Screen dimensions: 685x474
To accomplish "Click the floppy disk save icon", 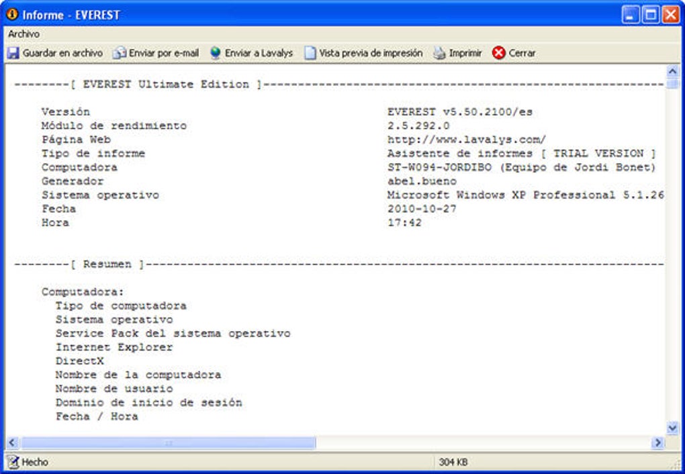I will [x=13, y=53].
